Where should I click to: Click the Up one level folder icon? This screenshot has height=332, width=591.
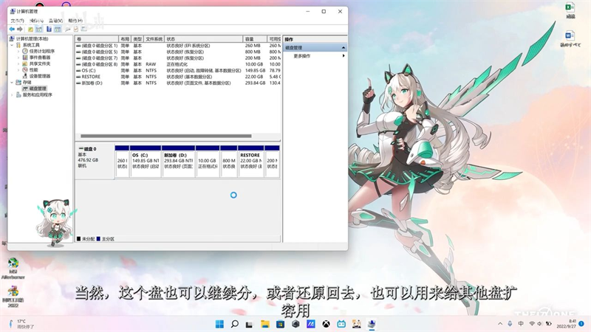30,29
